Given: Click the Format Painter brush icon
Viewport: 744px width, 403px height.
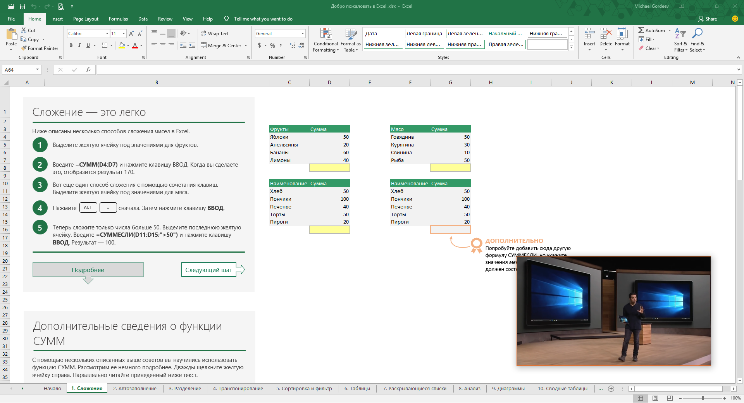Looking at the screenshot, I should click(24, 48).
